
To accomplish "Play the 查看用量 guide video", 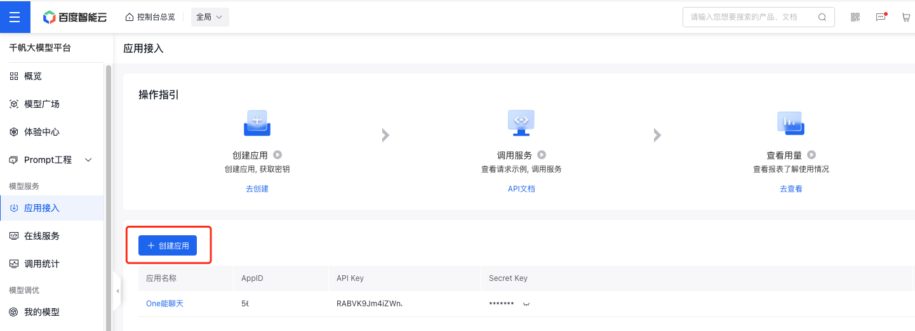I will [811, 155].
